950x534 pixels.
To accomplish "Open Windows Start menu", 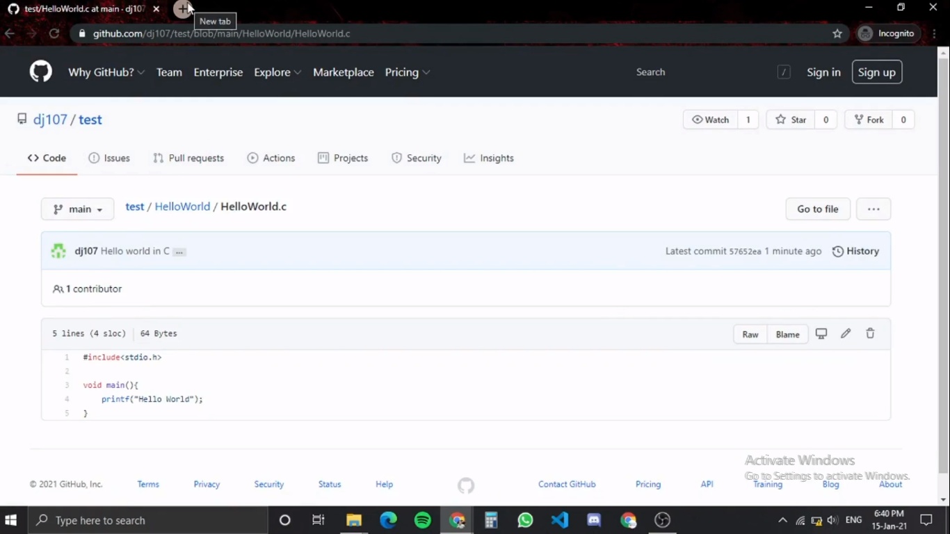I will 11,520.
